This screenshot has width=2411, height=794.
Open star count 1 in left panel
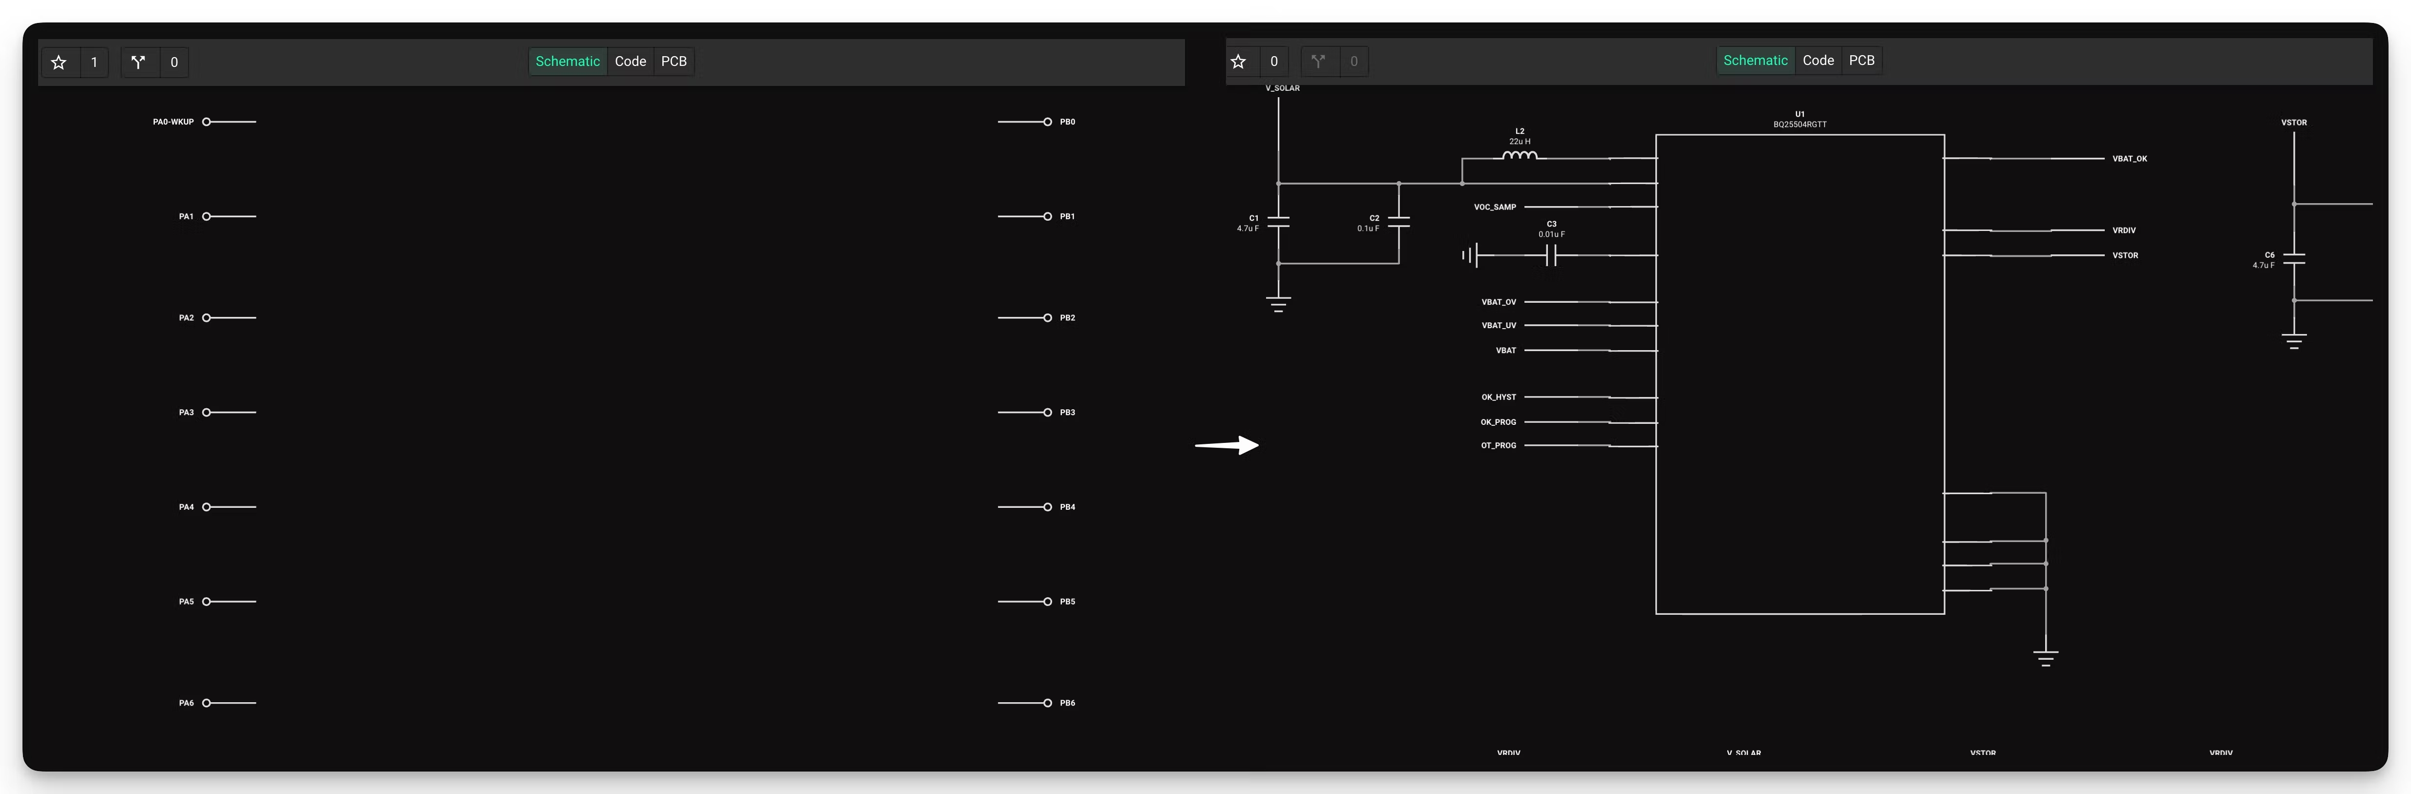point(94,62)
